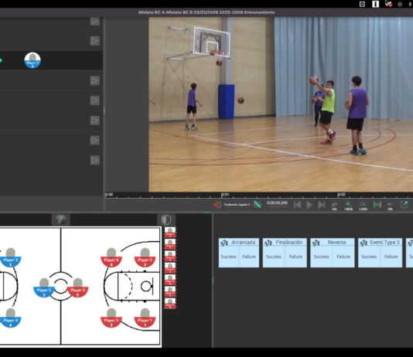
Task: Select red Player 2 near the top corner
Action: click(145, 257)
